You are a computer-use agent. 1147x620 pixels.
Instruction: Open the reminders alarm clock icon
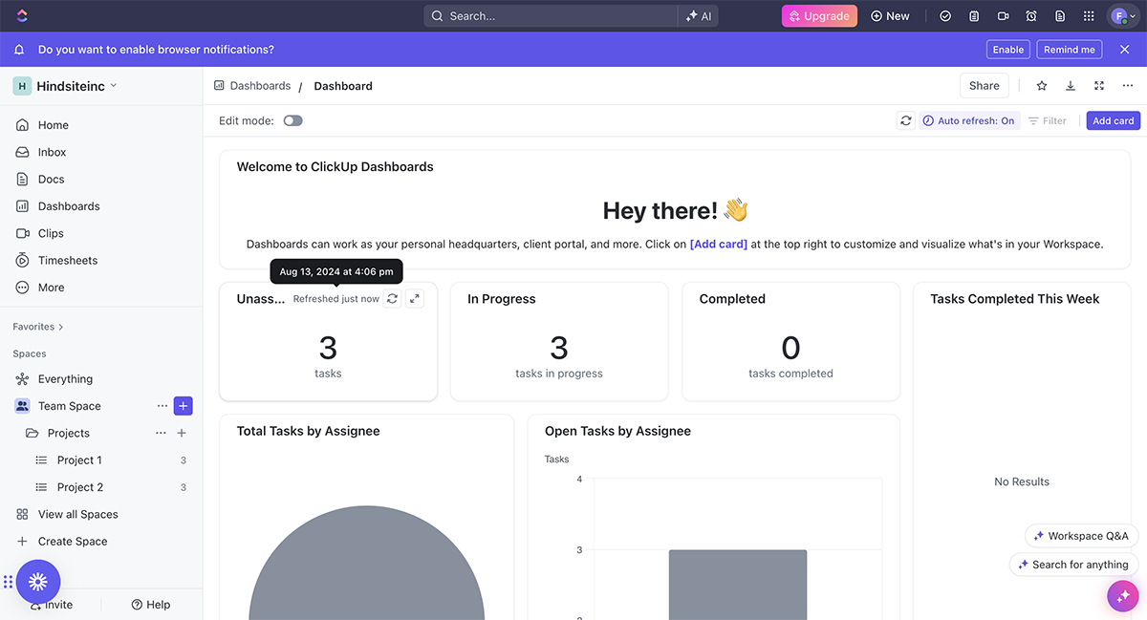pyautogui.click(x=1031, y=16)
